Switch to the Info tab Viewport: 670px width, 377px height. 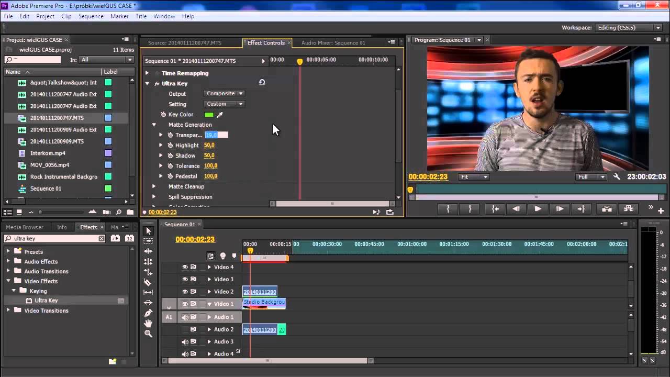[x=62, y=227]
